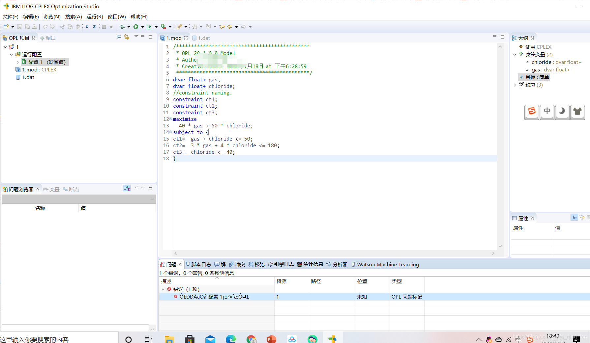590x343 pixels.
Task: Click the Forward navigation arrow icon
Action: 244,27
